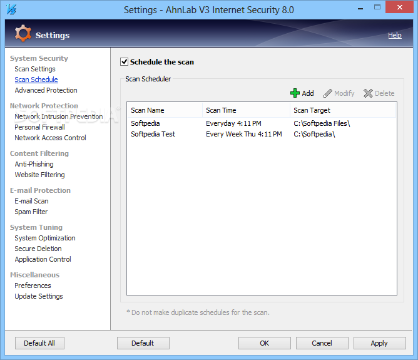
Task: Sort by the Scan Time column header
Action: pos(246,110)
